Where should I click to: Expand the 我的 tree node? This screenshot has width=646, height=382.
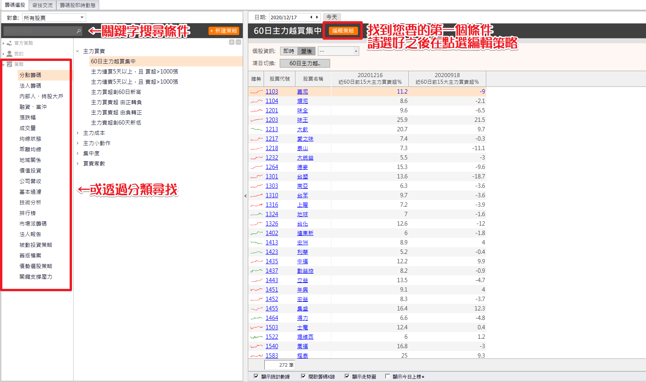tap(4, 54)
